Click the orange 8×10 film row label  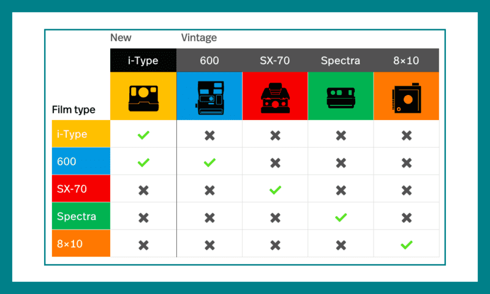81,243
